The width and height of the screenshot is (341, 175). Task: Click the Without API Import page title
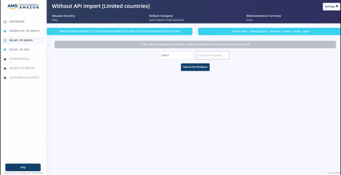pyautogui.click(x=101, y=6)
